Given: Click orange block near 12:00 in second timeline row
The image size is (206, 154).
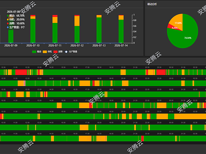Looking at the screenshot, I should click(x=21, y=83).
